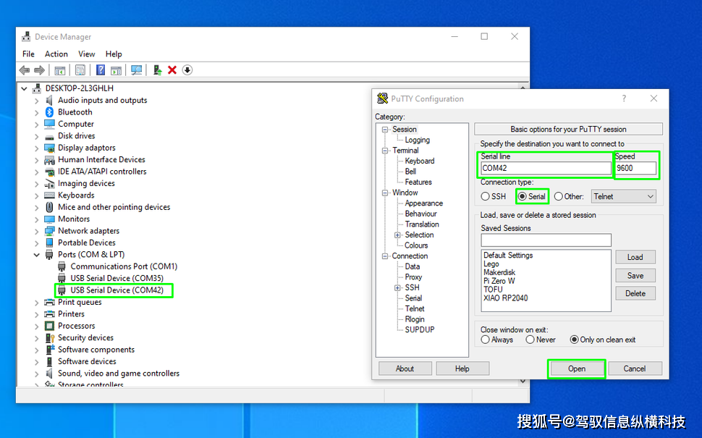This screenshot has width=702, height=438.
Task: Click Show/Hide console tree toolbar icon
Action: tap(60, 70)
